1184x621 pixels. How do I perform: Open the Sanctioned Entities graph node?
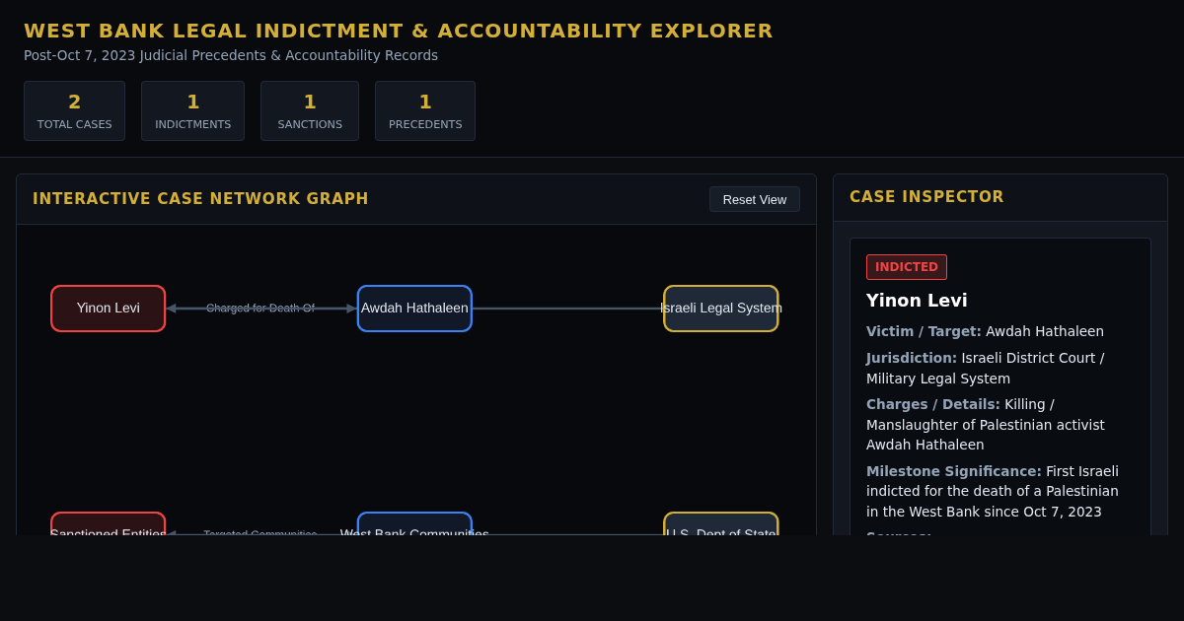[109, 524]
